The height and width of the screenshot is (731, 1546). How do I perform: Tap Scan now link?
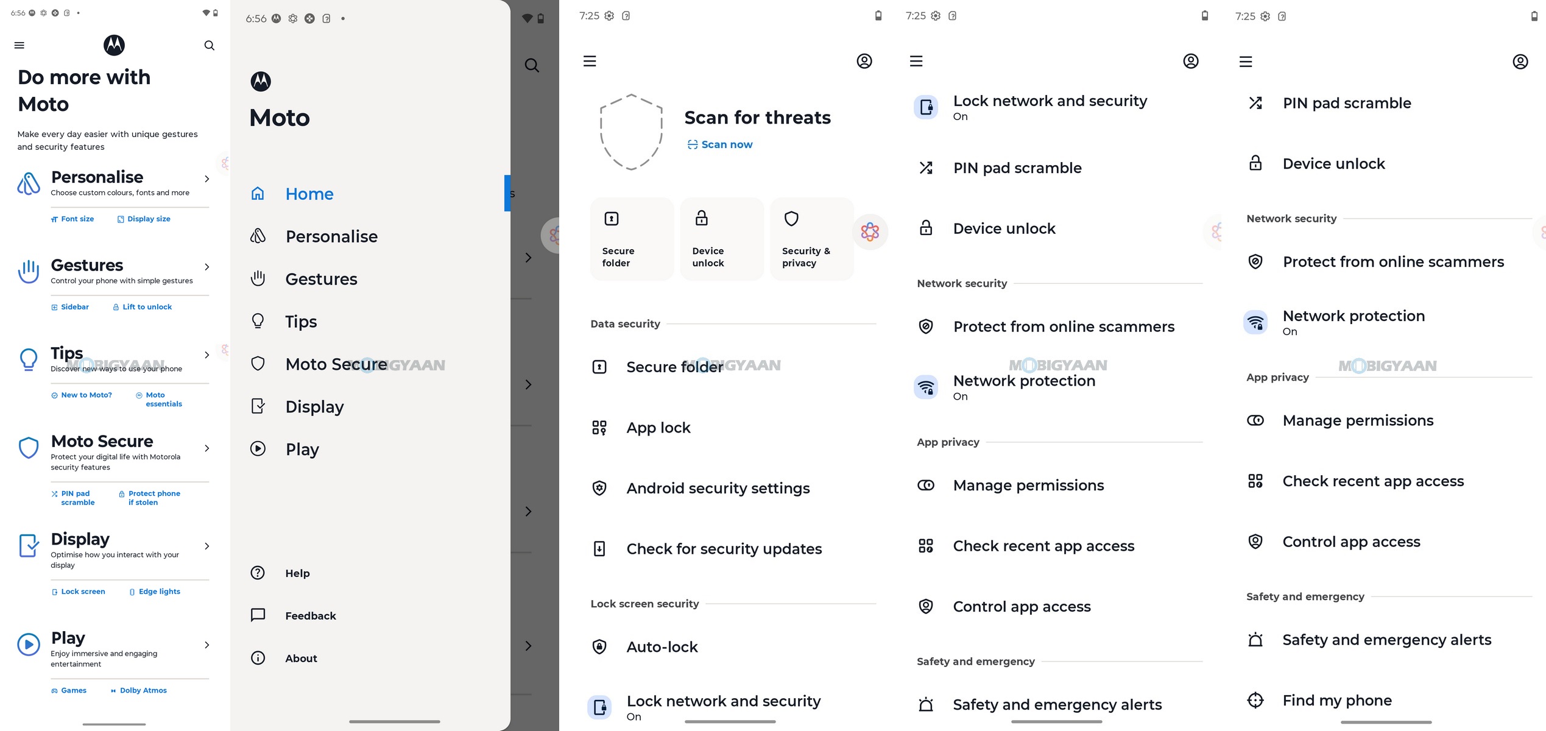click(x=720, y=144)
